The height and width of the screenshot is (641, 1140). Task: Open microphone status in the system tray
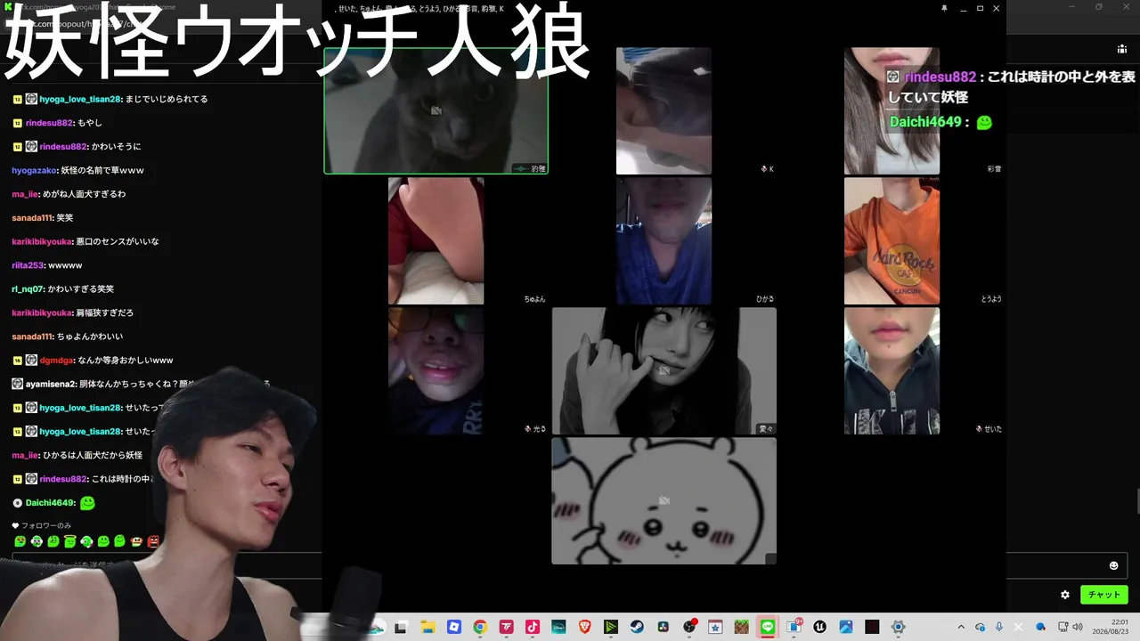tap(999, 627)
